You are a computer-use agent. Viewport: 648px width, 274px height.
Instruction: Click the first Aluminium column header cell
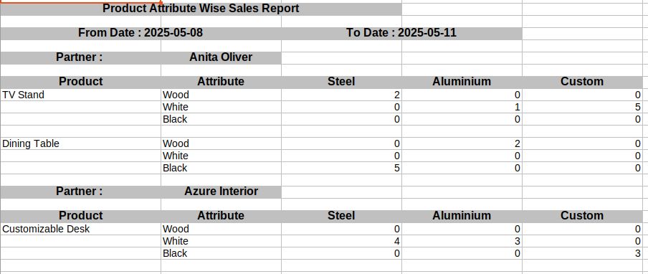pyautogui.click(x=462, y=82)
